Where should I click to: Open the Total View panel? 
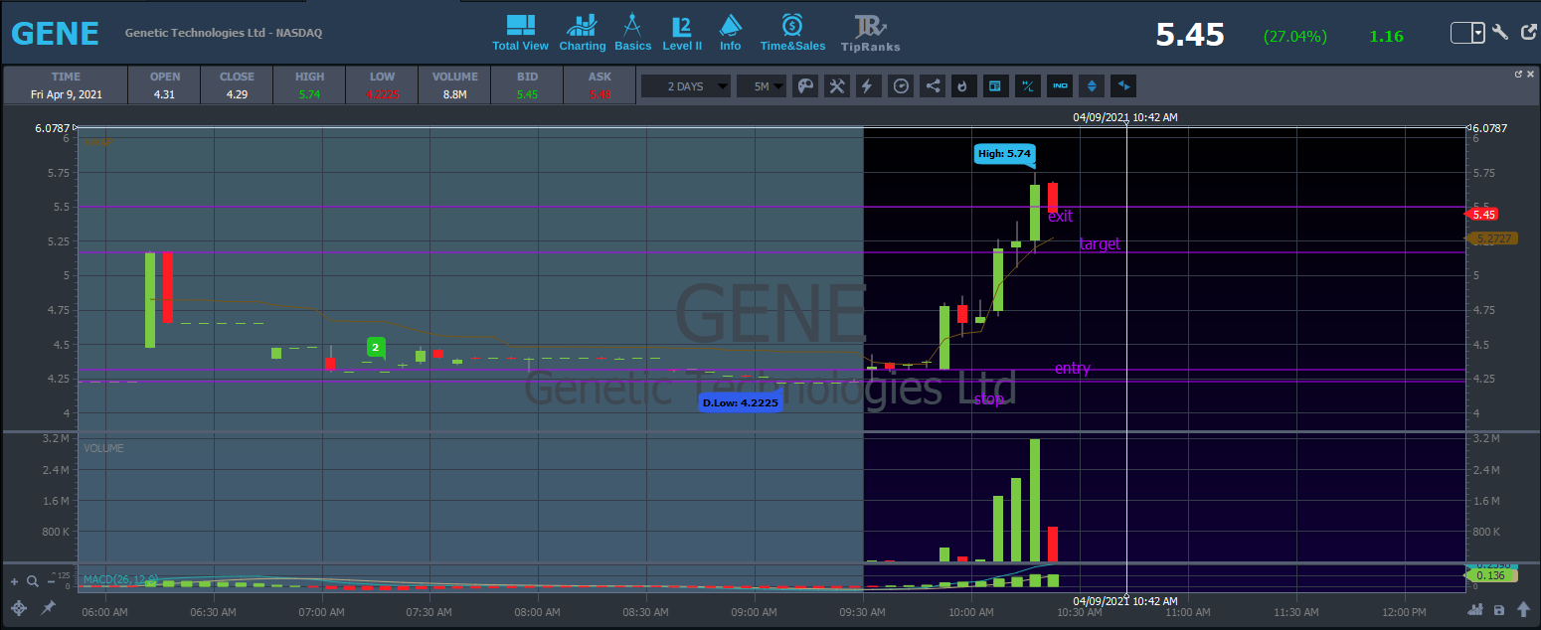coord(520,33)
